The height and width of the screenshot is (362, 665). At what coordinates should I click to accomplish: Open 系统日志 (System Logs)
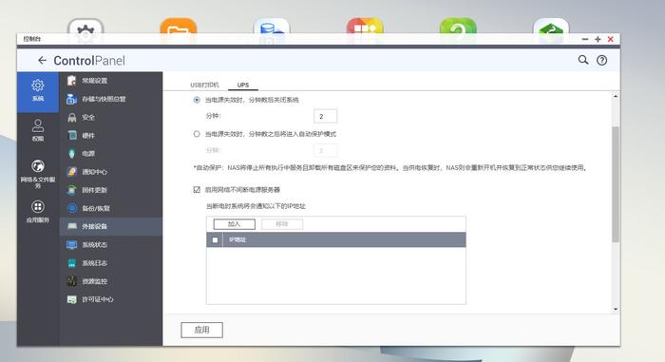(x=110, y=263)
